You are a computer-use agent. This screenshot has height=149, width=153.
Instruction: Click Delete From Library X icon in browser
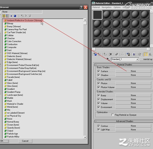click(26, 16)
